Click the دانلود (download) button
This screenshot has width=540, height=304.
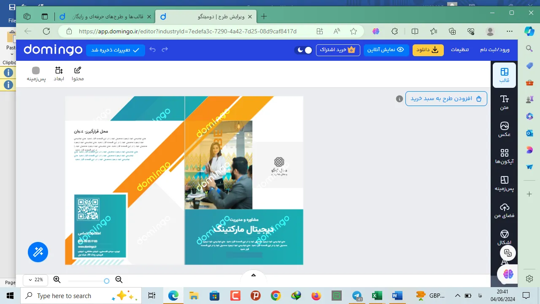pyautogui.click(x=428, y=50)
